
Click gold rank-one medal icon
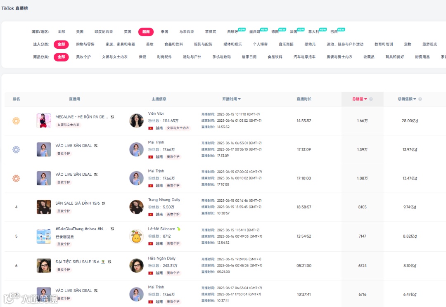tap(16, 121)
